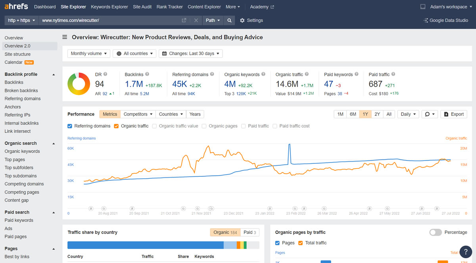Image resolution: width=476 pixels, height=263 pixels.
Task: Click the DR donut chart
Action: 79,84
